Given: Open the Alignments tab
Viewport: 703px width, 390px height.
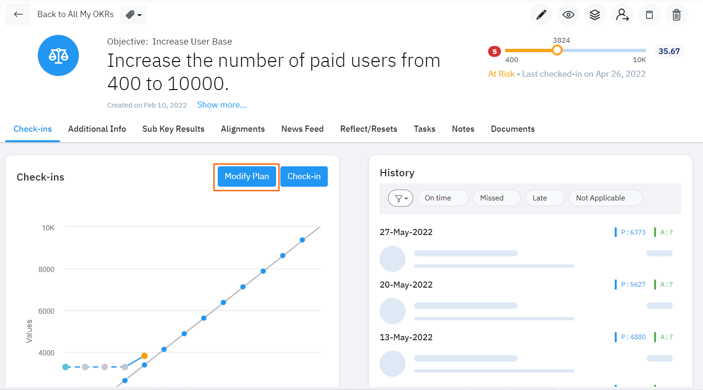Looking at the screenshot, I should [243, 129].
